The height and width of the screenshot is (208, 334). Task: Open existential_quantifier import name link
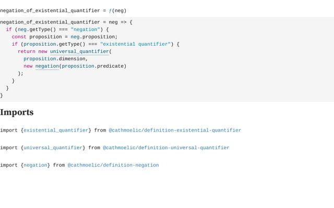pyautogui.click(x=56, y=130)
